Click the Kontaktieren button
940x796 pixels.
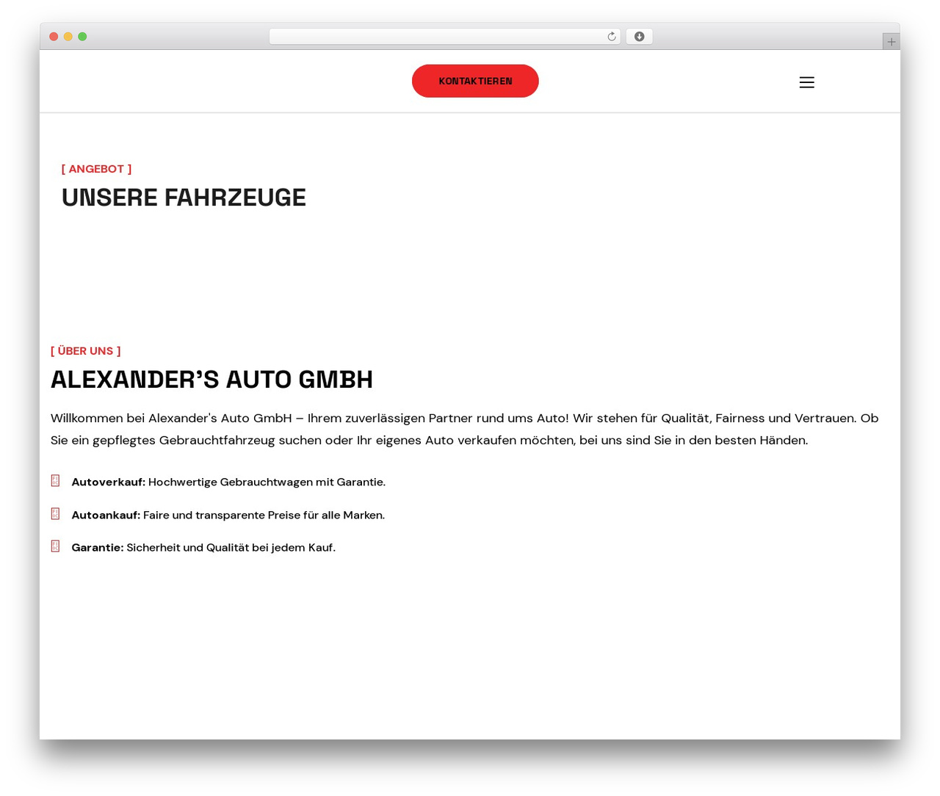475,81
